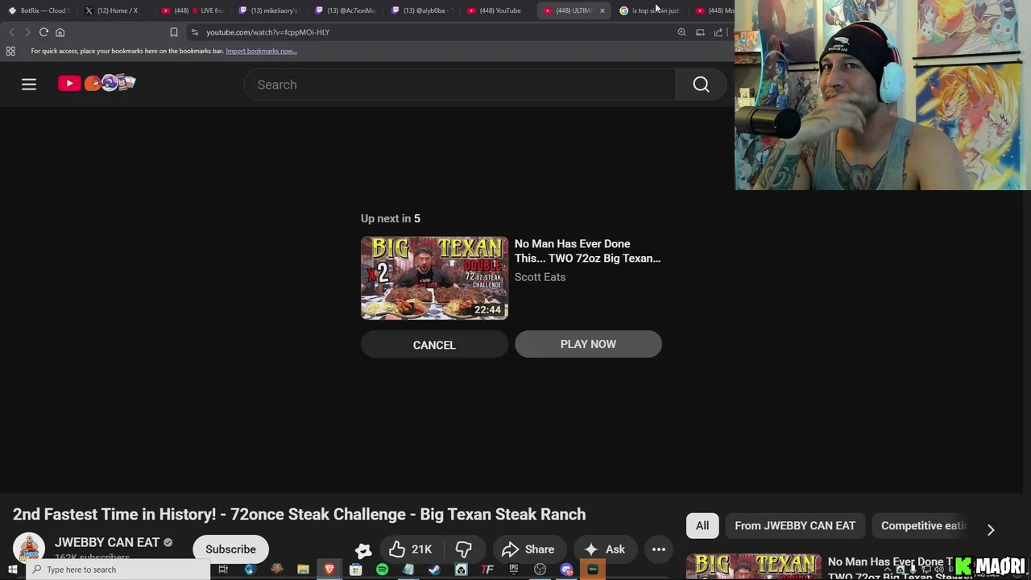
Task: Subscribe to JWEBBY CAN EAT
Action: [230, 549]
